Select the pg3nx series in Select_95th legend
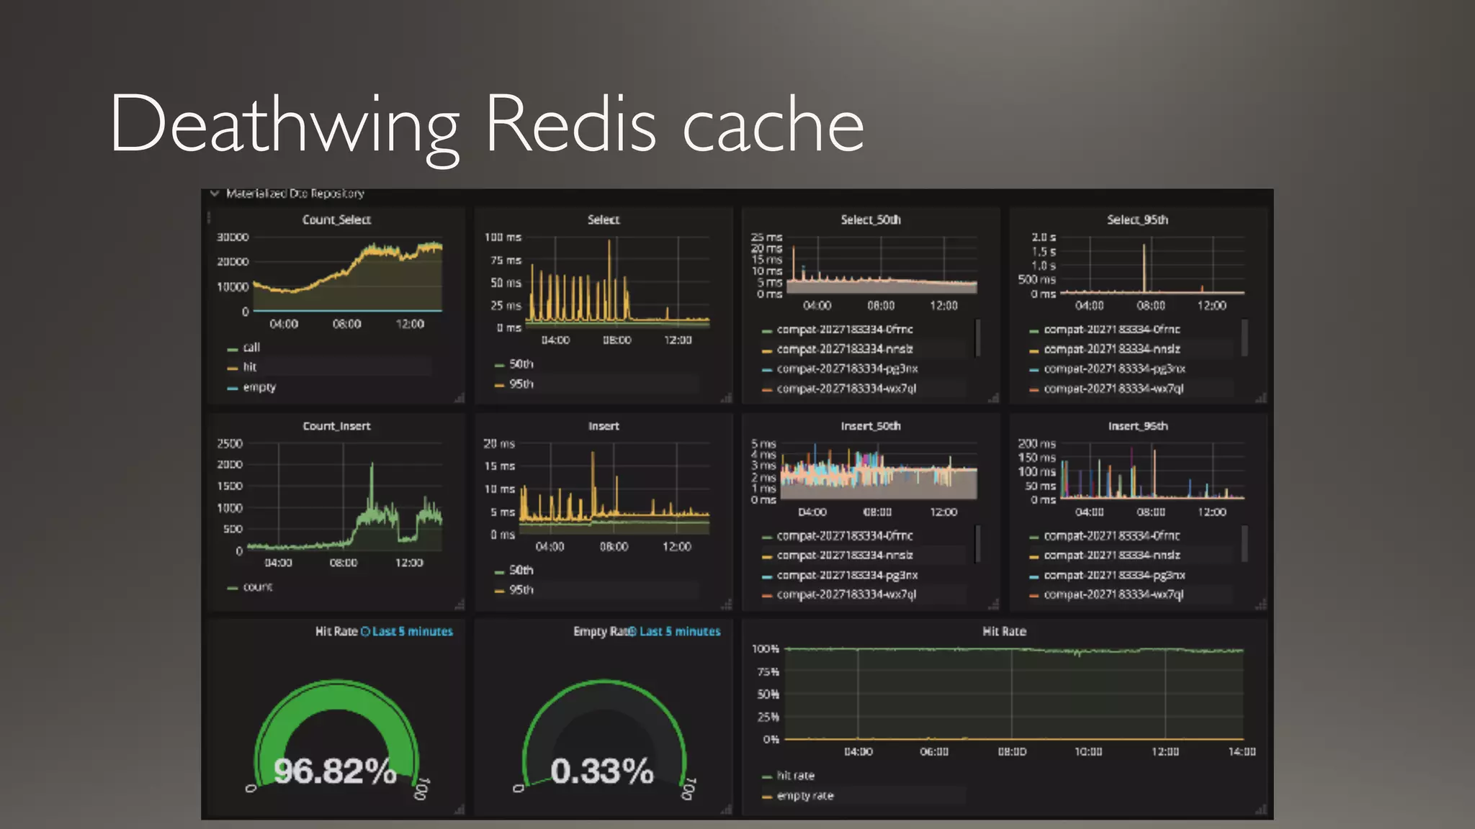 (x=1114, y=369)
